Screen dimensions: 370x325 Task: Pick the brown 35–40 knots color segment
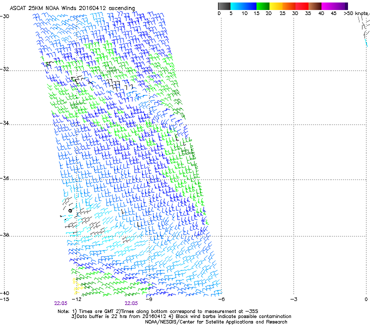coord(315,6)
